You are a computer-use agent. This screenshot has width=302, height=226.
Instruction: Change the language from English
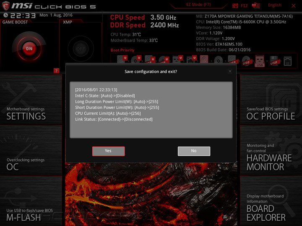274,5
